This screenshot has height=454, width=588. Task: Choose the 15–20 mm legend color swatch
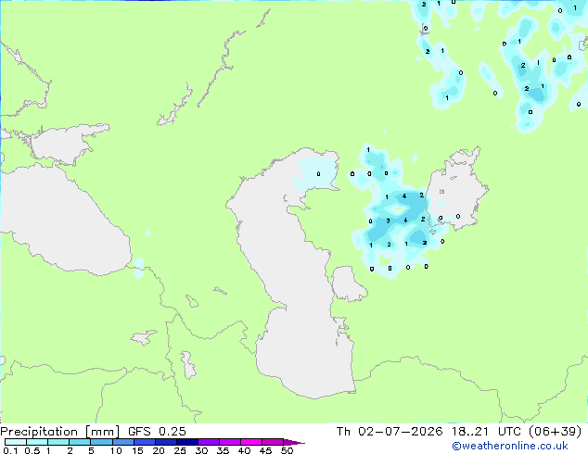coord(144,442)
